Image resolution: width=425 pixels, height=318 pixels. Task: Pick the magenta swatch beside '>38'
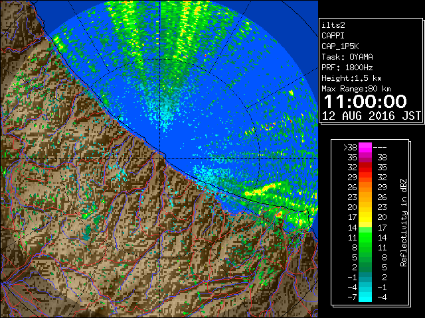(365, 148)
